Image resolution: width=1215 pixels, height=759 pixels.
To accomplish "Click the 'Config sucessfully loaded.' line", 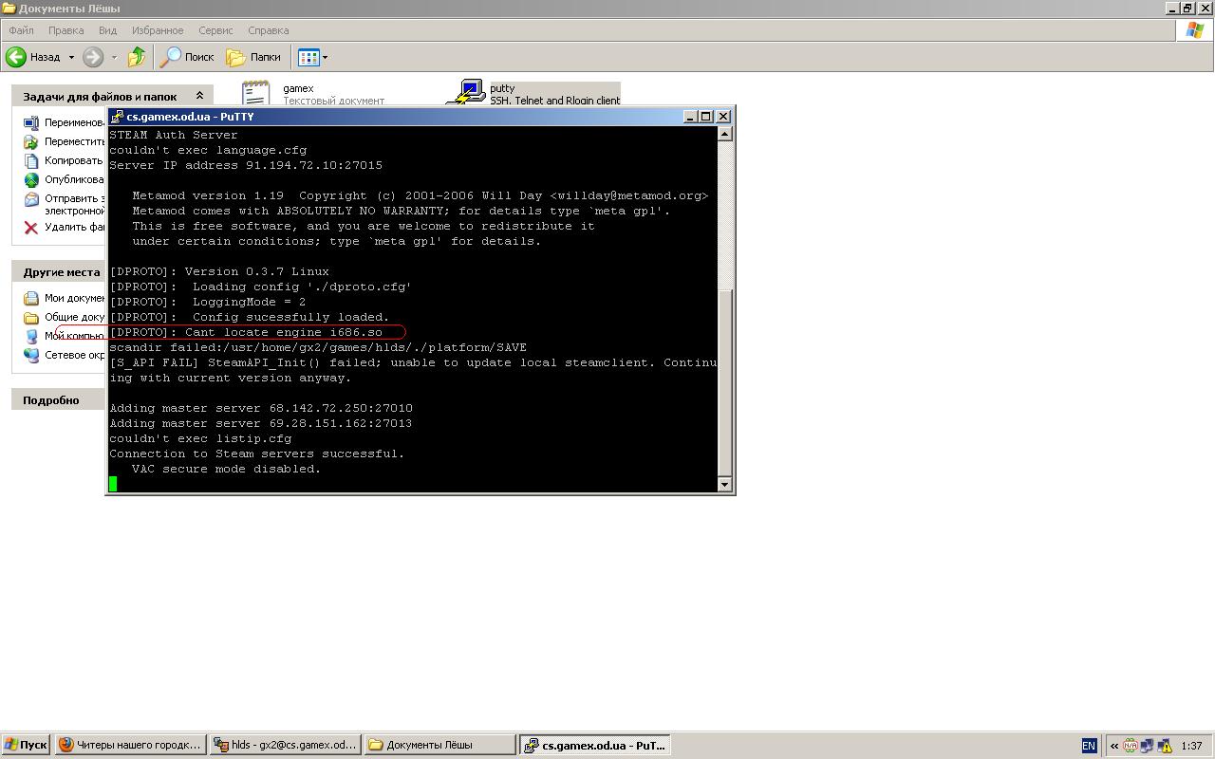I will [250, 317].
